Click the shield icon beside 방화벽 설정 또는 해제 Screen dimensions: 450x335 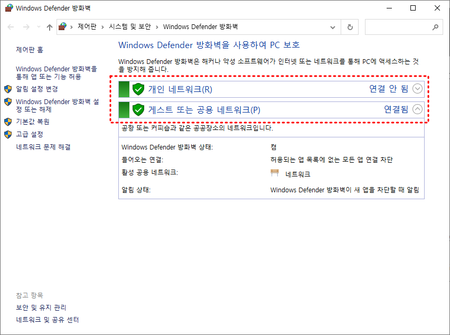8,101
